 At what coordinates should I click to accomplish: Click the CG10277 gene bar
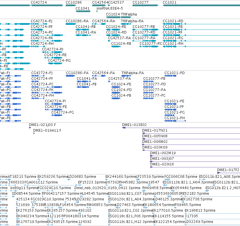[146, 5]
